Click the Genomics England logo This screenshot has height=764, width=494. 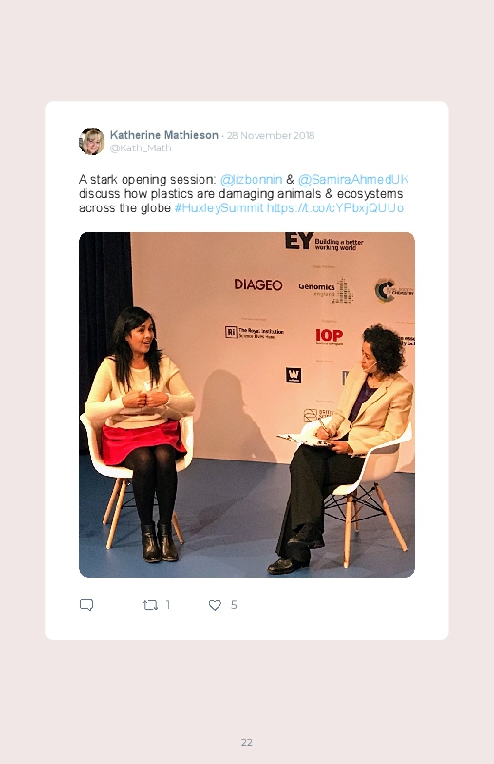(x=326, y=290)
